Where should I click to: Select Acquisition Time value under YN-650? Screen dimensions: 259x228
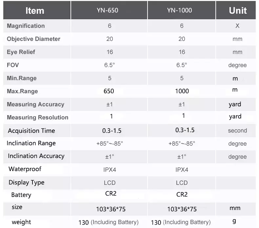pyautogui.click(x=112, y=131)
